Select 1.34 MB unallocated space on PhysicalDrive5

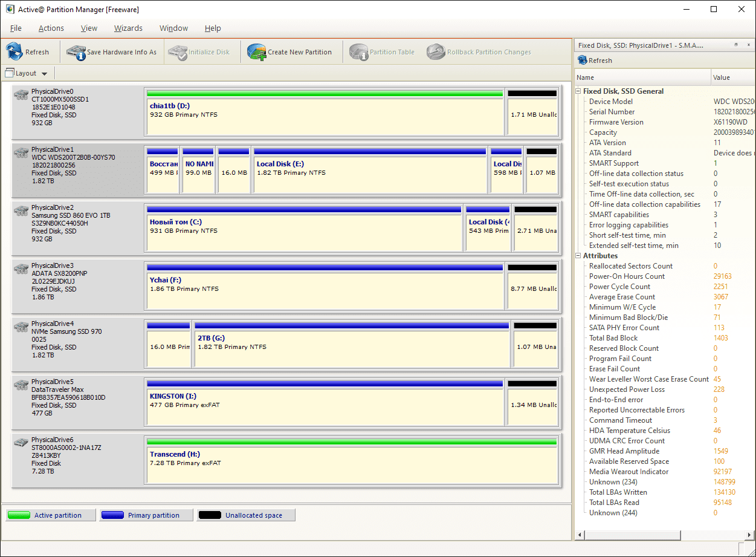click(x=532, y=402)
